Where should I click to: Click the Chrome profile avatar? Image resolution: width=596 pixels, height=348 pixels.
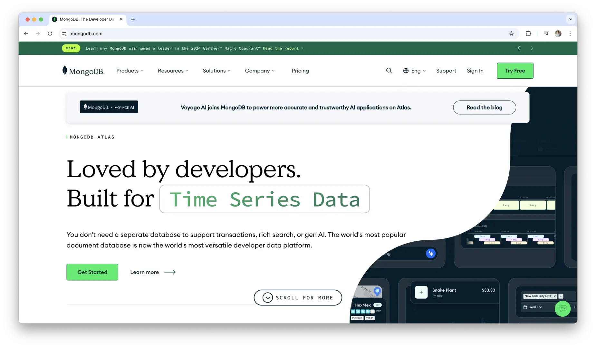coord(558,34)
